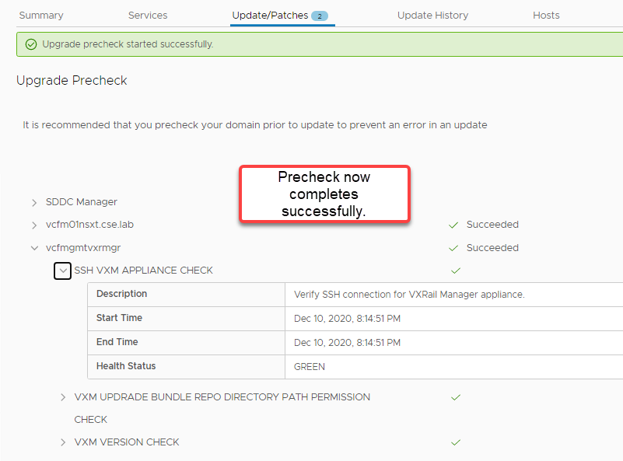Click the green success icon in the banner
Image resolution: width=623 pixels, height=461 pixels.
pyautogui.click(x=31, y=44)
